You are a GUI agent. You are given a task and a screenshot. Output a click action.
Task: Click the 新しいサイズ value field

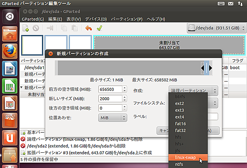(x=110, y=99)
